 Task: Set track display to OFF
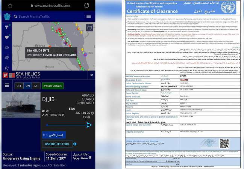coord(19,86)
